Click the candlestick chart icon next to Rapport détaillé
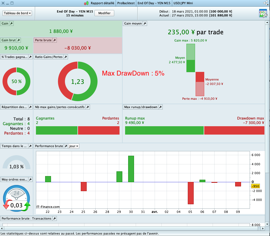This screenshot has width=270, height=236. (86, 3)
